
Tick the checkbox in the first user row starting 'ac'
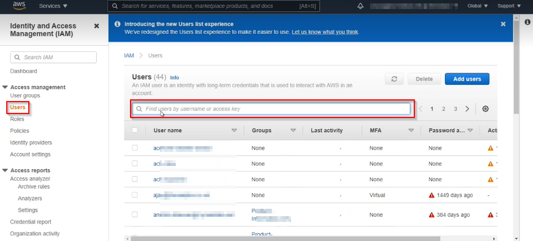[x=135, y=148]
